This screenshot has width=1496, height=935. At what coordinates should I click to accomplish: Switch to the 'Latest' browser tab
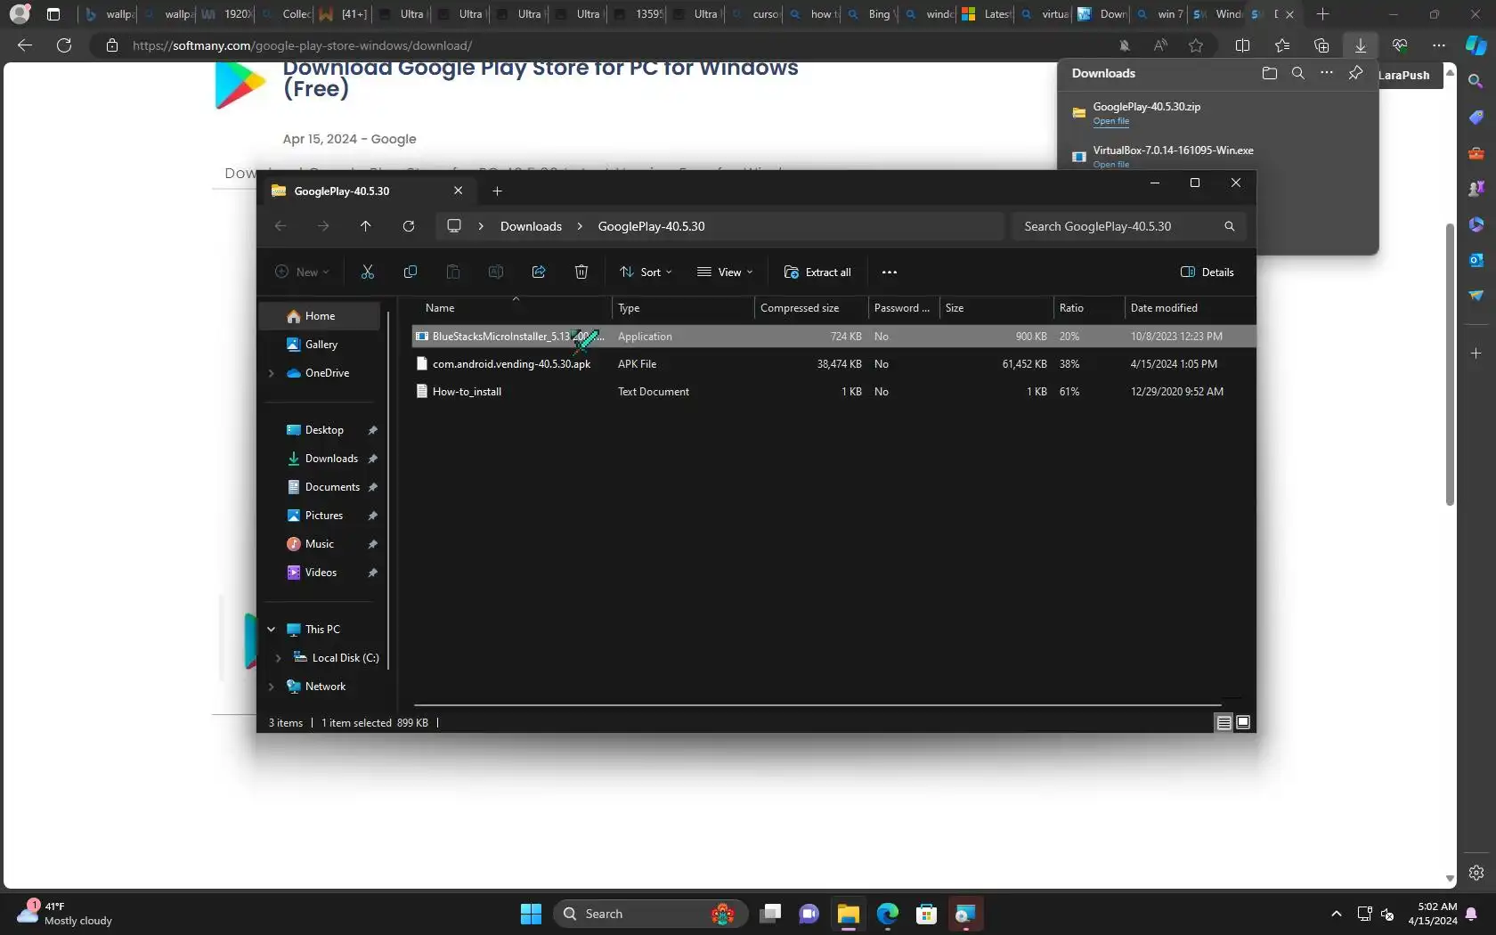point(988,14)
